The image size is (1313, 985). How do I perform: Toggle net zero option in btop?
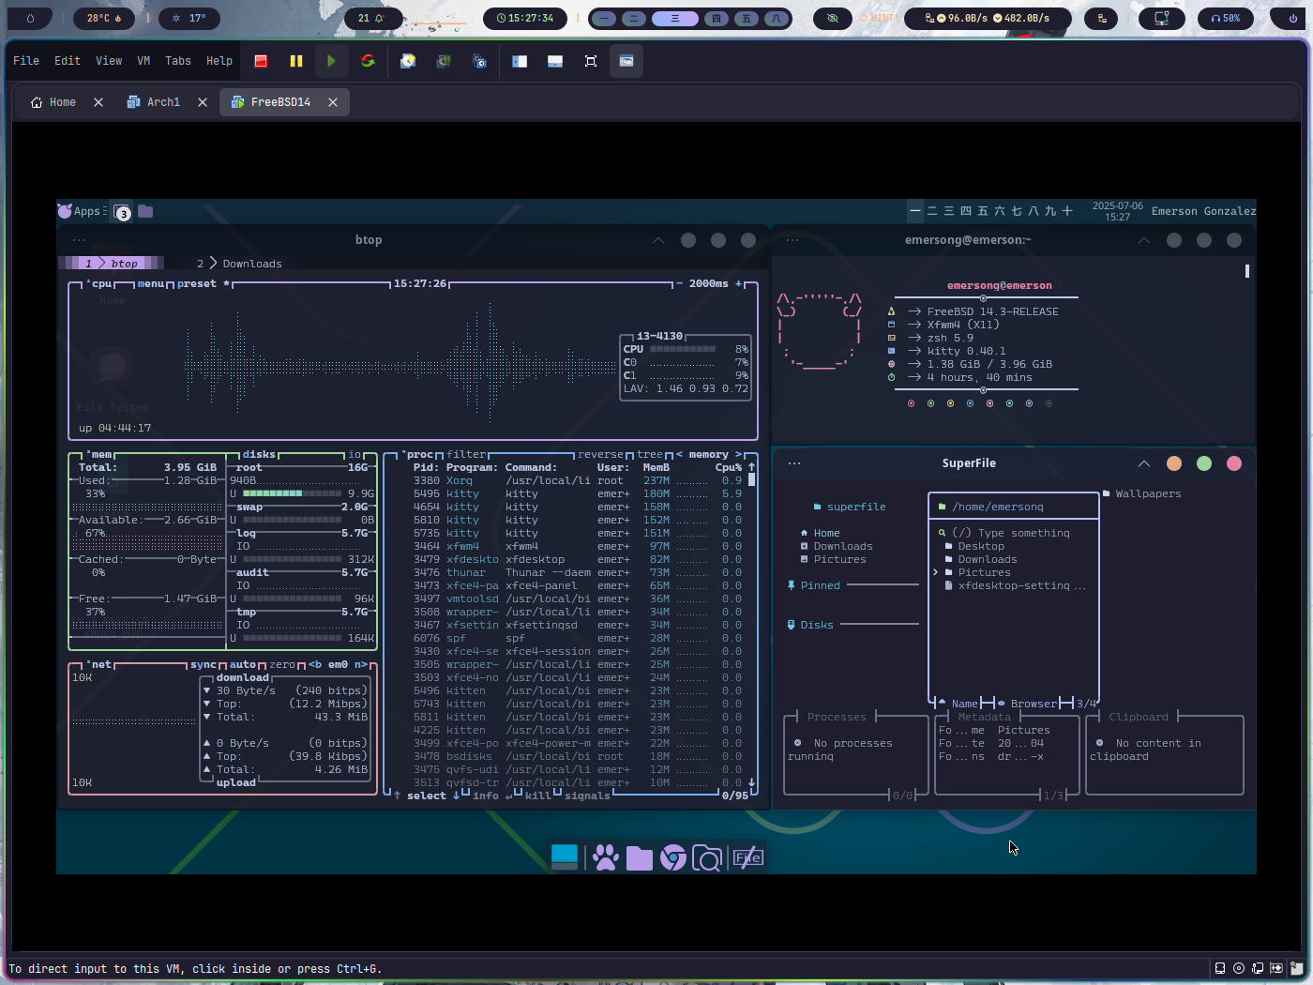(x=282, y=664)
